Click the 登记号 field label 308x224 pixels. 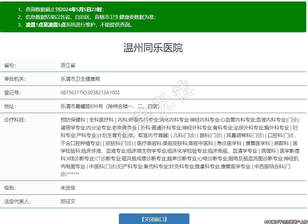[12, 92]
